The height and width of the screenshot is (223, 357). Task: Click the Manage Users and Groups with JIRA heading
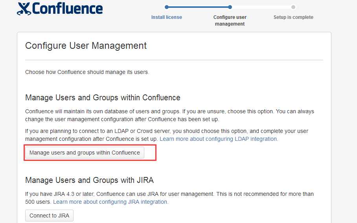89,180
